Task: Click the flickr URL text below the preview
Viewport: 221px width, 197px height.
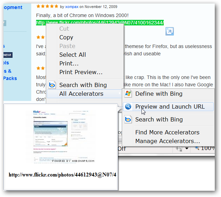Action: tap(62, 175)
